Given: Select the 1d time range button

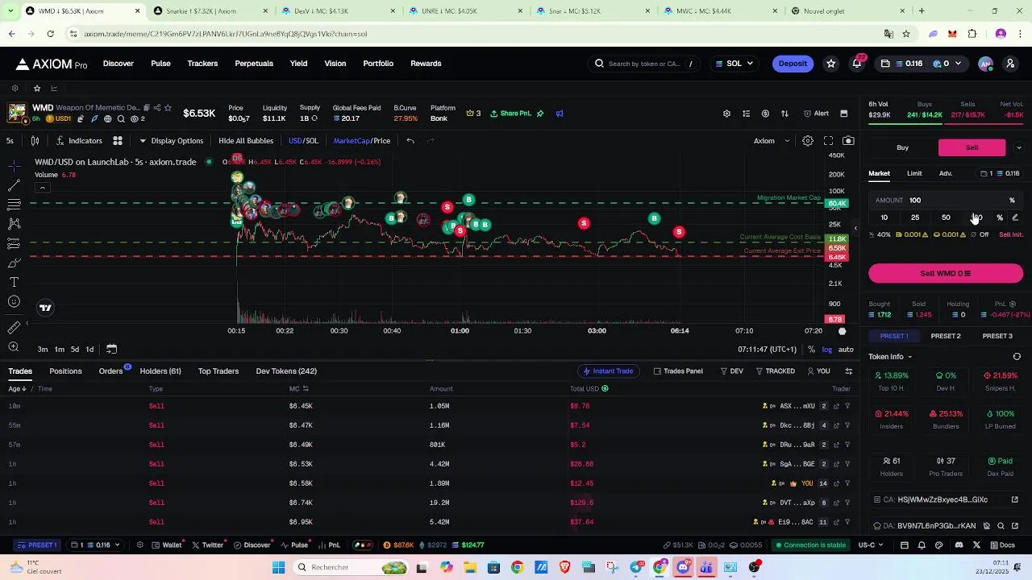Looking at the screenshot, I should click(x=89, y=350).
